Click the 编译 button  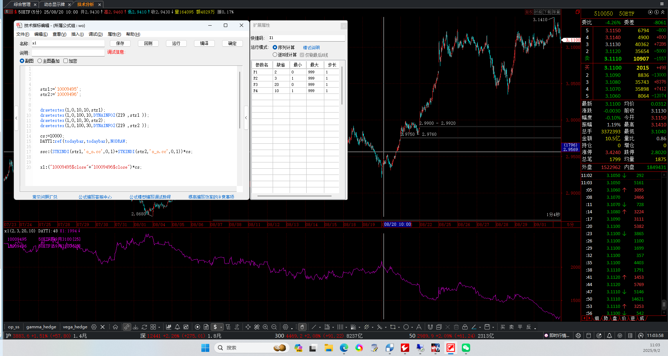[204, 43]
